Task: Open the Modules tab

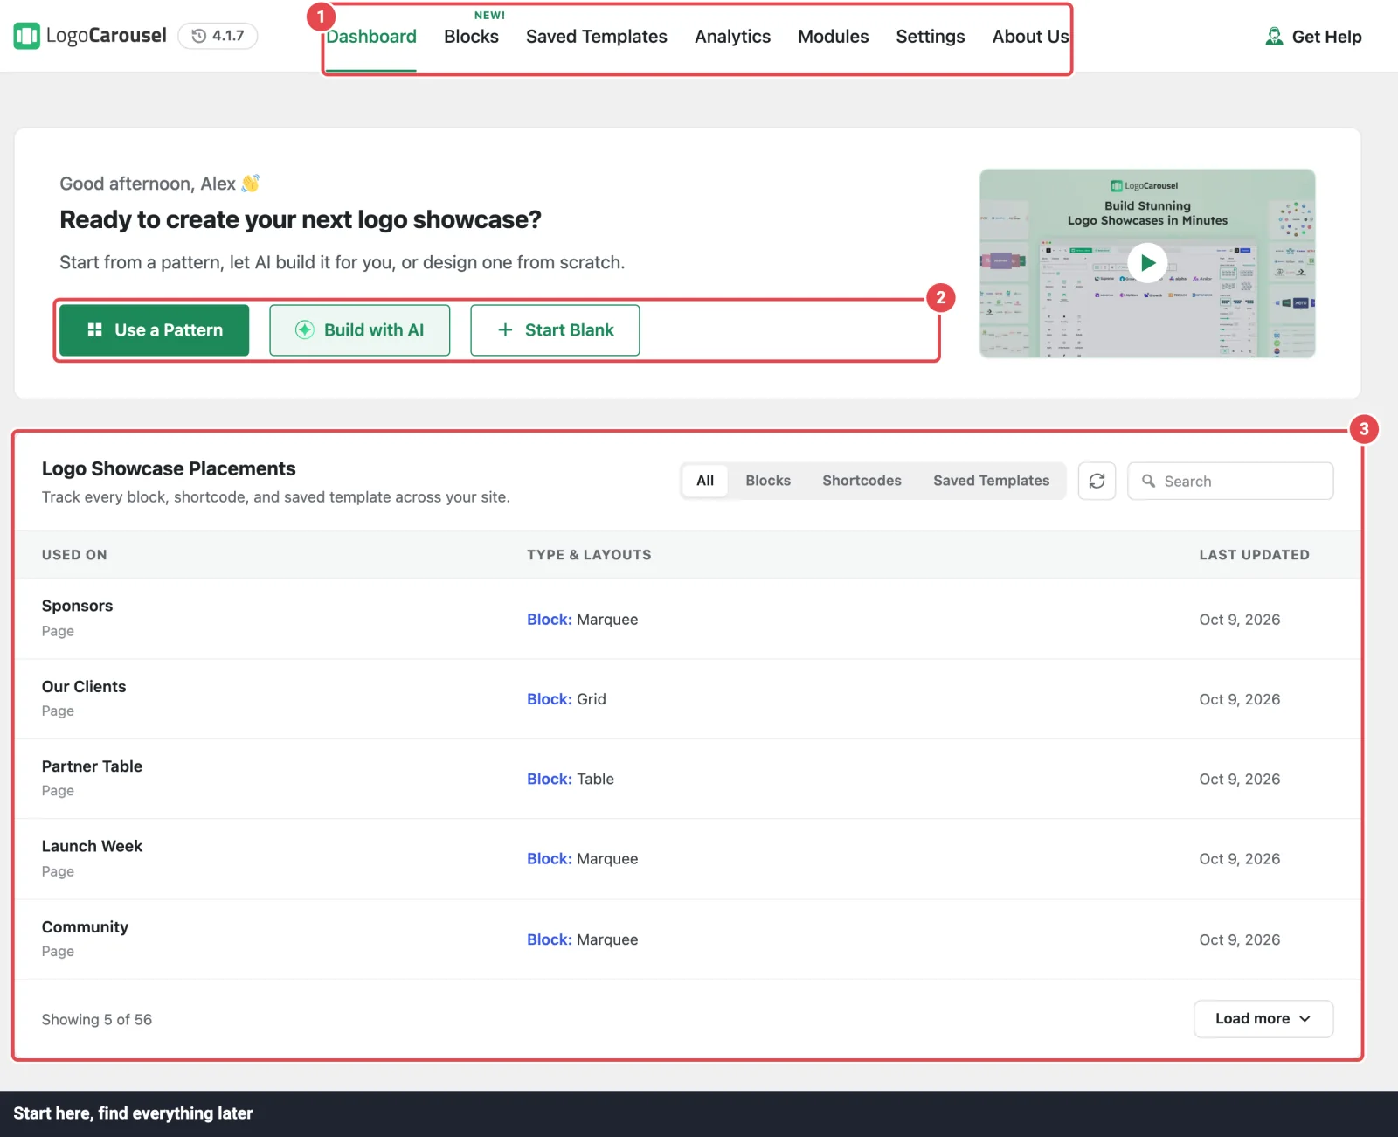Action: tap(833, 37)
